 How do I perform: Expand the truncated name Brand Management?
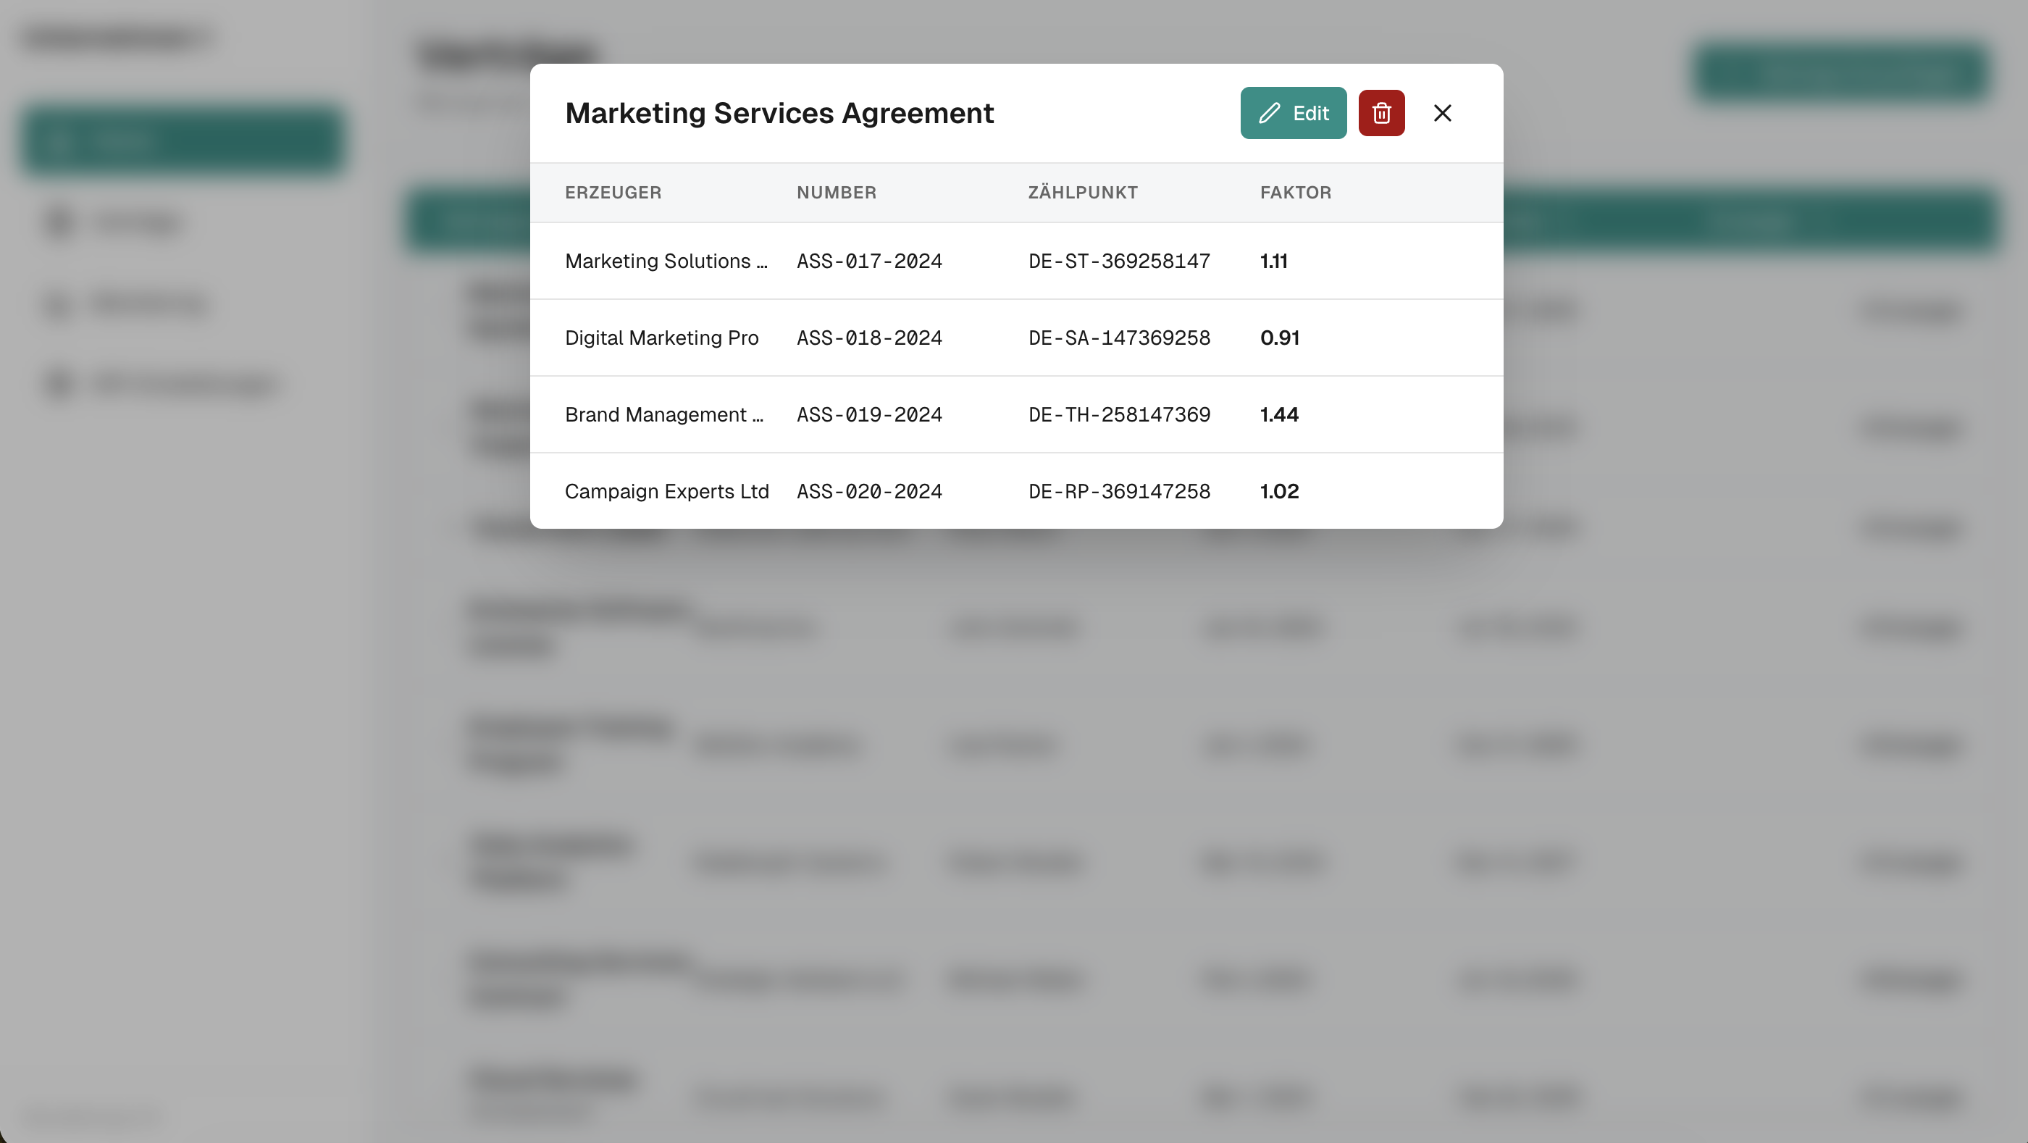point(664,414)
